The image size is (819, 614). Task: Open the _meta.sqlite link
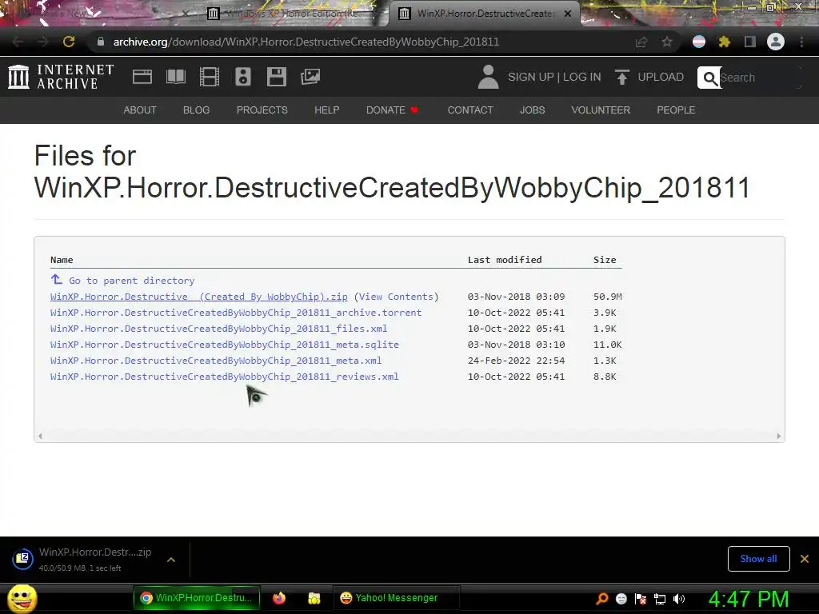tap(225, 345)
